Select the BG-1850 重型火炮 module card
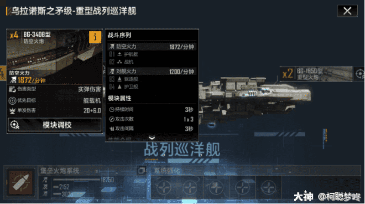The image size is (365, 204). click(x=316, y=74)
